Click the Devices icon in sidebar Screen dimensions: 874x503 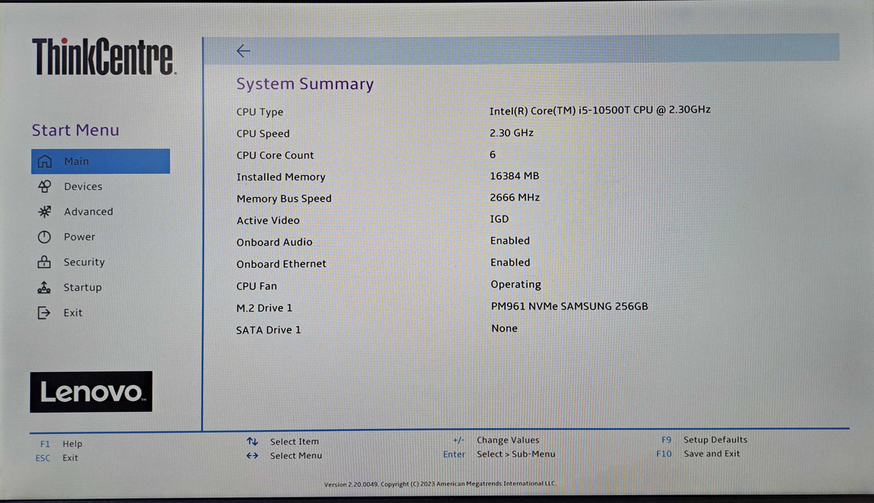click(45, 186)
